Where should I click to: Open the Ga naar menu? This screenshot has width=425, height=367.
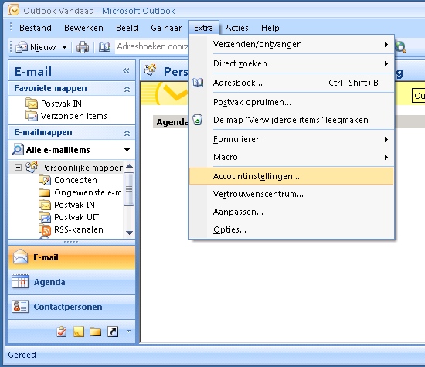166,28
